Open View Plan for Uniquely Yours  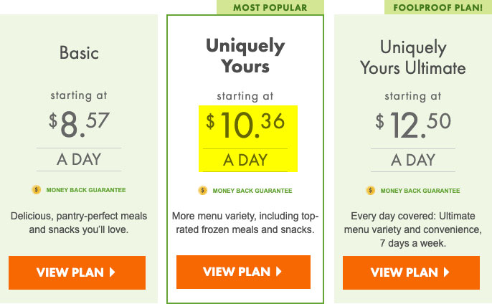243,272
